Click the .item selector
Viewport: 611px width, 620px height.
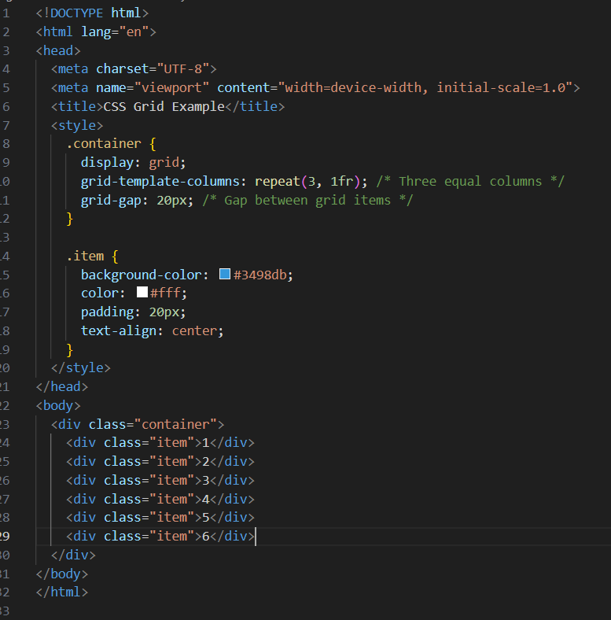click(x=85, y=256)
